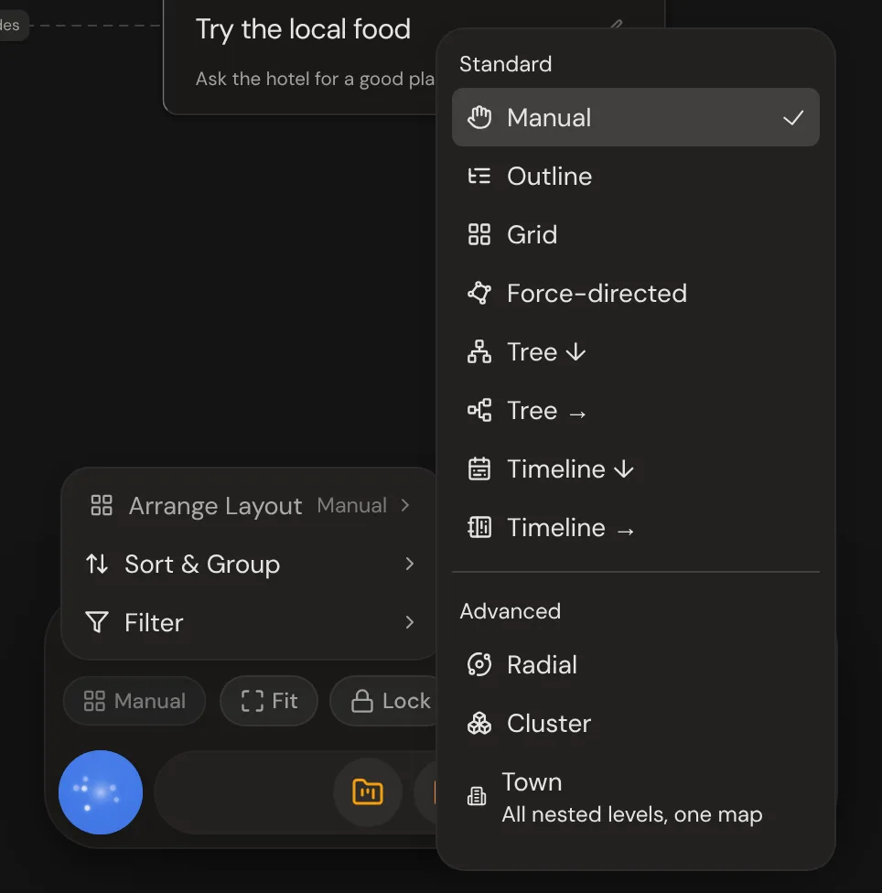This screenshot has height=893, width=882.
Task: Click the Cluster cubes icon
Action: click(479, 724)
